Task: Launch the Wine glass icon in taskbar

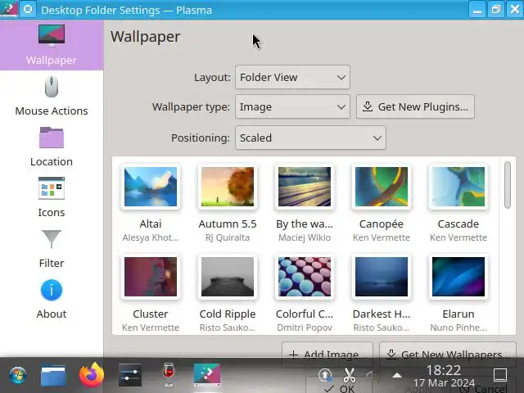Action: coord(169,374)
